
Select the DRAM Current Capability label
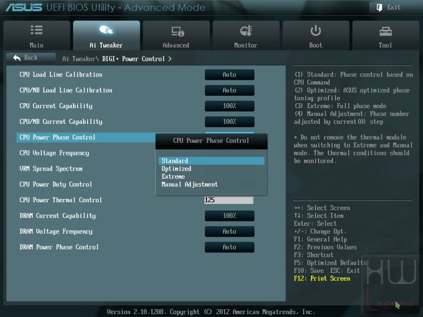coord(58,216)
